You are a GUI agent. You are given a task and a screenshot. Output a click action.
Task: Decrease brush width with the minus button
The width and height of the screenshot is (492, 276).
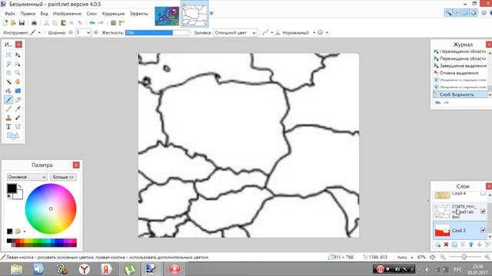71,32
